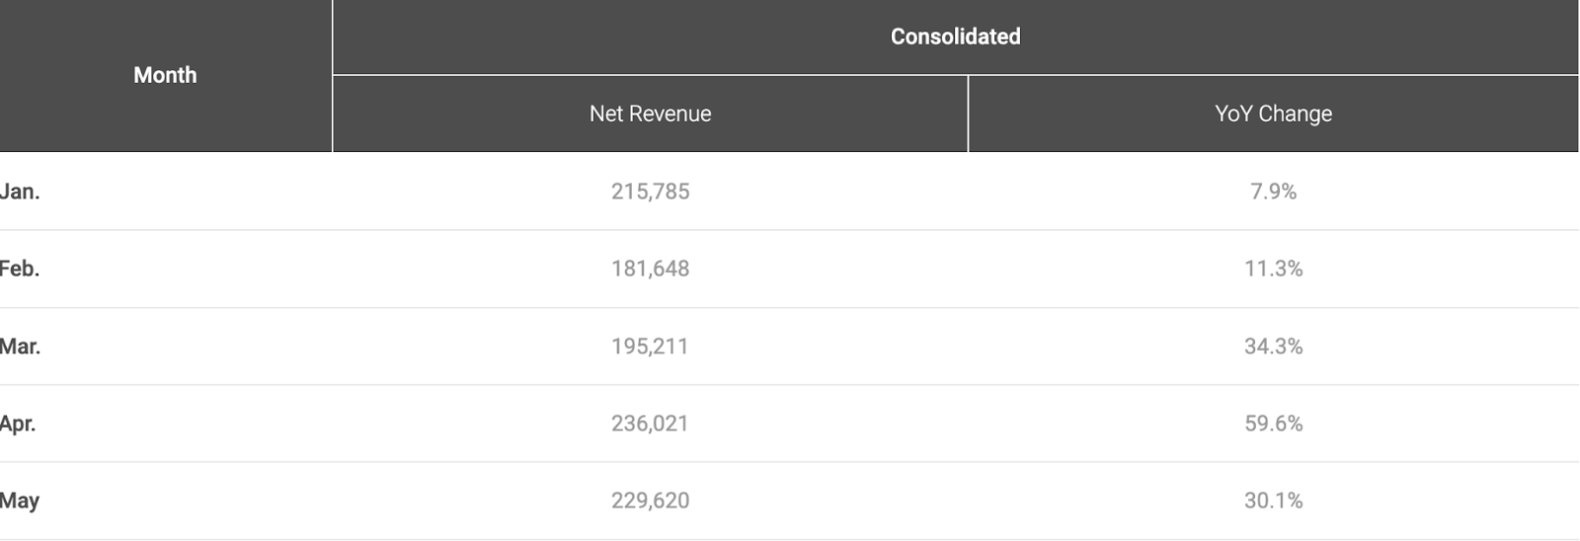This screenshot has width=1580, height=541.
Task: Select the Net Revenue column header
Action: tap(650, 114)
